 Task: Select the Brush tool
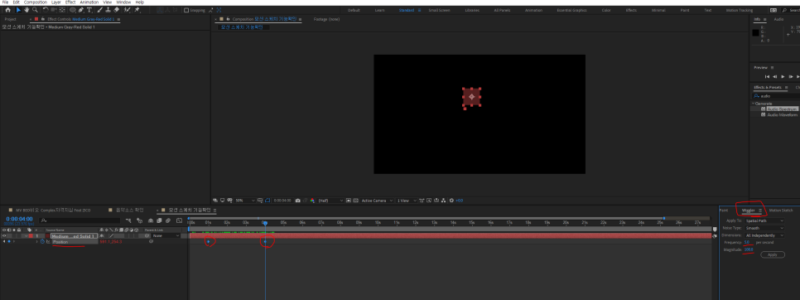coord(99,10)
